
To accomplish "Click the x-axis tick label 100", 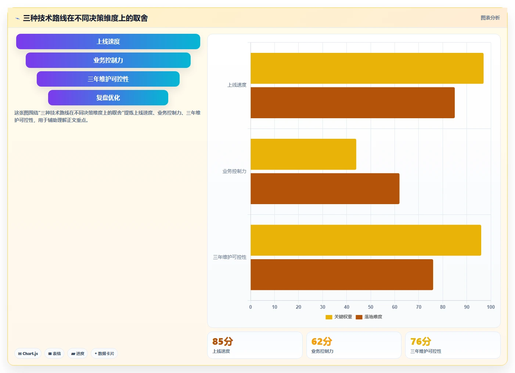I will click(x=491, y=307).
